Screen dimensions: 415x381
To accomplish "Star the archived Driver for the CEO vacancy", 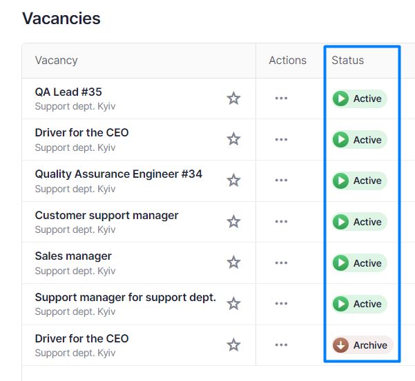I will tap(233, 344).
